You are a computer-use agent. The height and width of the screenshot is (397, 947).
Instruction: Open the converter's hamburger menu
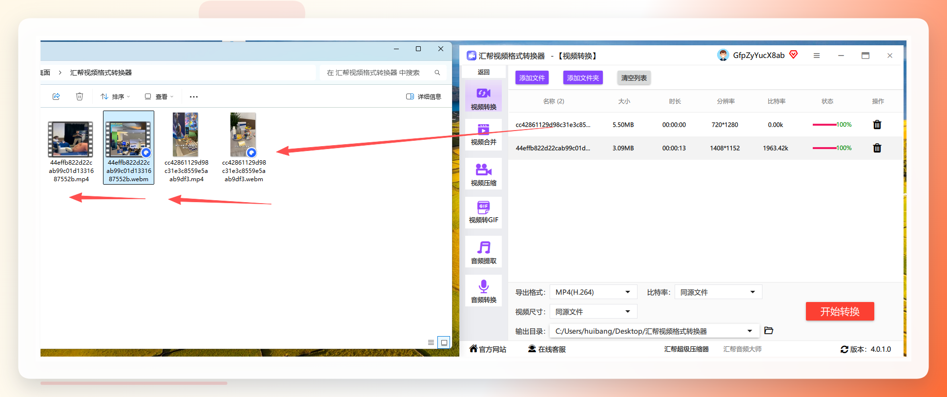click(817, 56)
